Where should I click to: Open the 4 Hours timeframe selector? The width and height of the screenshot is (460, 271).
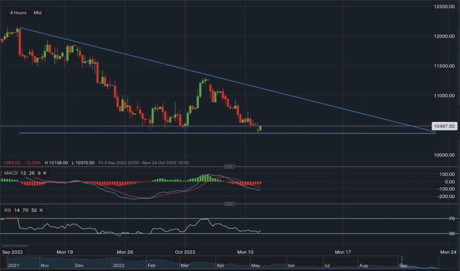pyautogui.click(x=18, y=13)
